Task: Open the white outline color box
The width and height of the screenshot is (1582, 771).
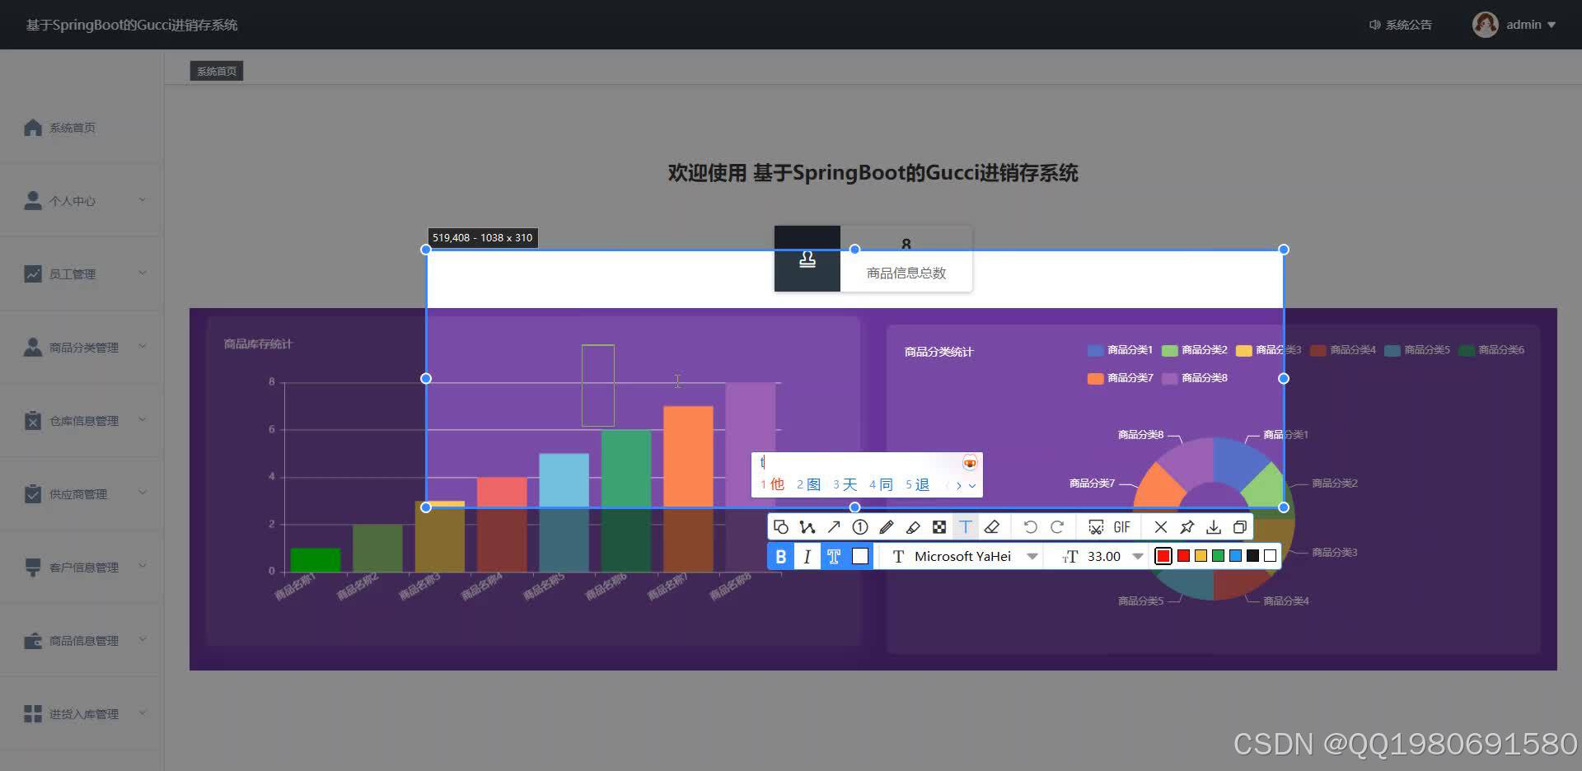Action: (860, 557)
